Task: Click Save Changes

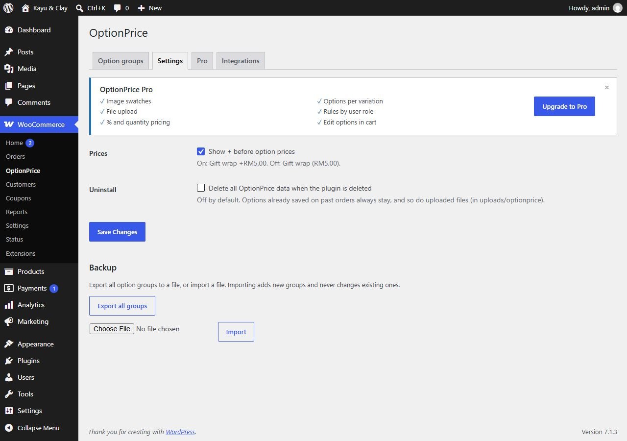Action: point(117,232)
